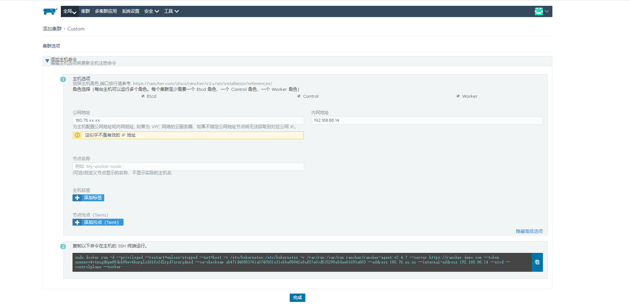The image size is (630, 307).
Task: Toggle the Control role checkbox
Action: (x=299, y=96)
